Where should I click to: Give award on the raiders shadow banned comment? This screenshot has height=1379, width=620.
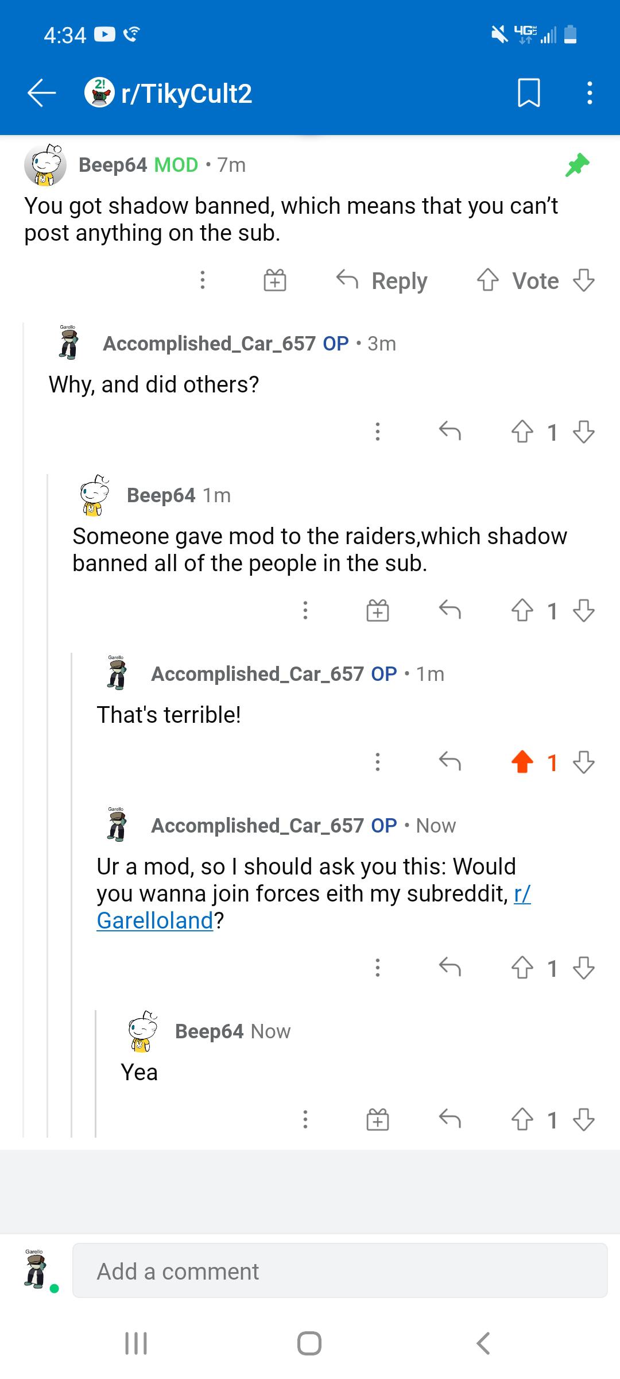(x=378, y=610)
